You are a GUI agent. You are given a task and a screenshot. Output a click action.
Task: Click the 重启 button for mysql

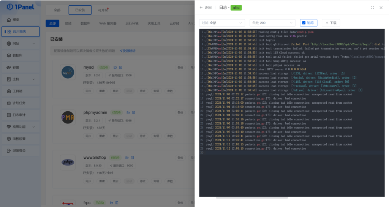tap(115, 91)
